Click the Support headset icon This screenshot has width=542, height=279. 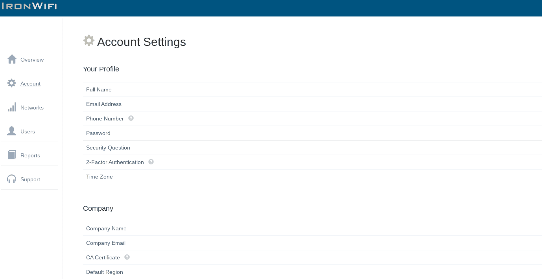(12, 179)
